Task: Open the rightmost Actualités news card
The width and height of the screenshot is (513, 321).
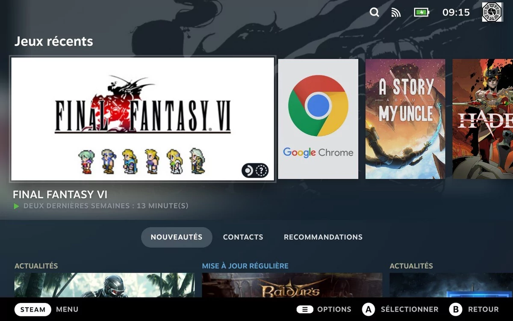Action: point(451,285)
